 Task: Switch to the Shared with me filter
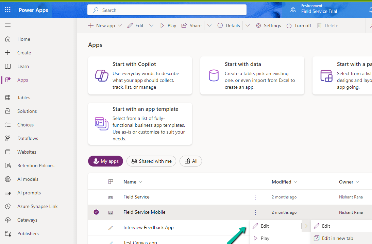pos(151,161)
